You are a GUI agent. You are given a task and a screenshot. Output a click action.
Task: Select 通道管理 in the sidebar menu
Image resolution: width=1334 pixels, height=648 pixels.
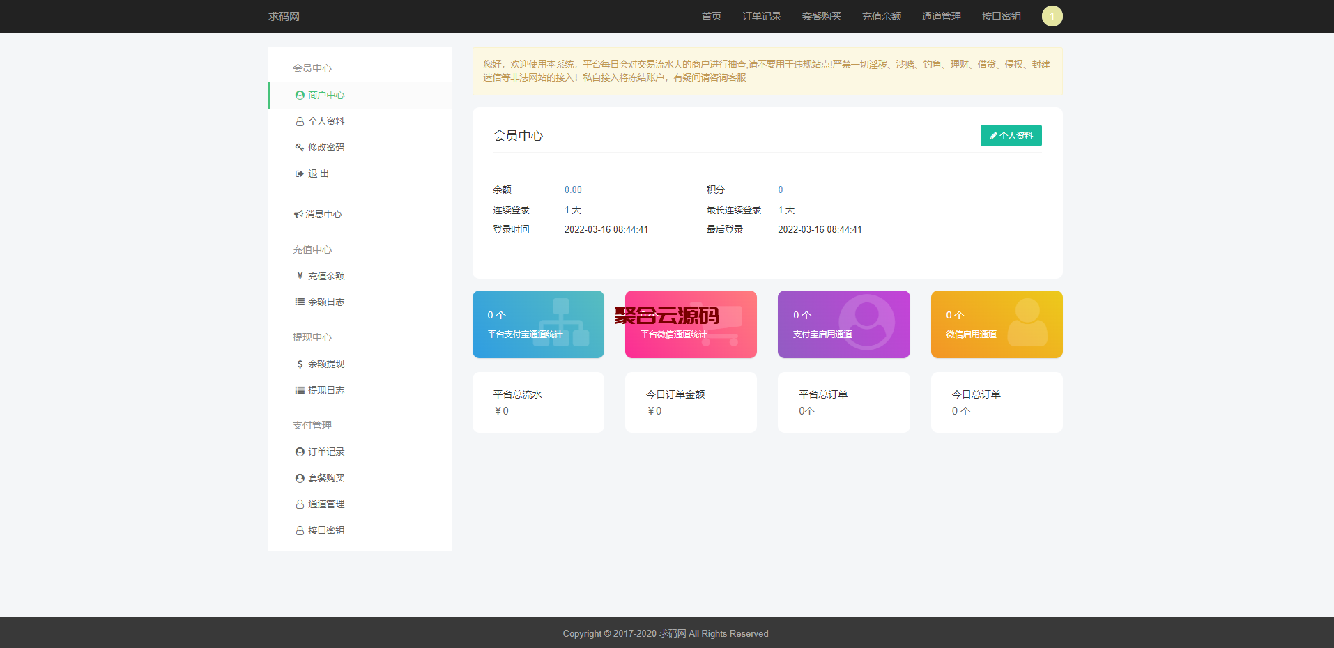pyautogui.click(x=326, y=504)
